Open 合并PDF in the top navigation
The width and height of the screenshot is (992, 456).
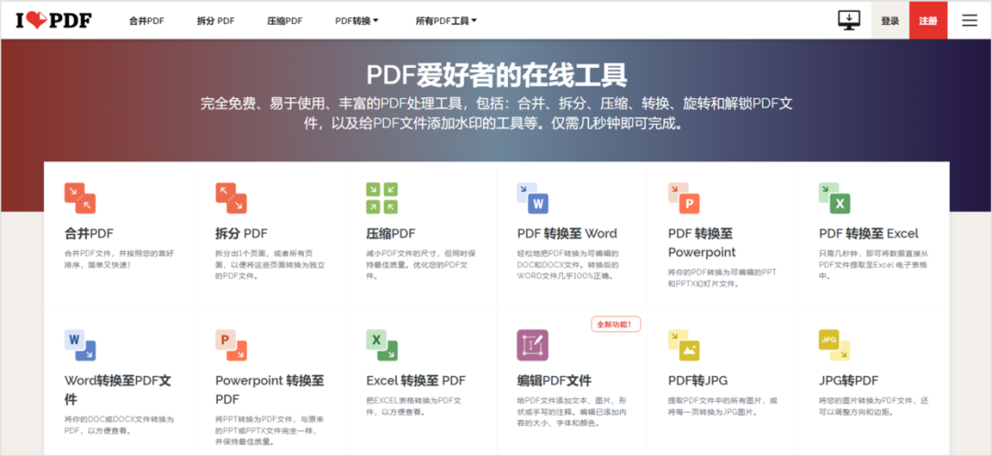coord(147,21)
